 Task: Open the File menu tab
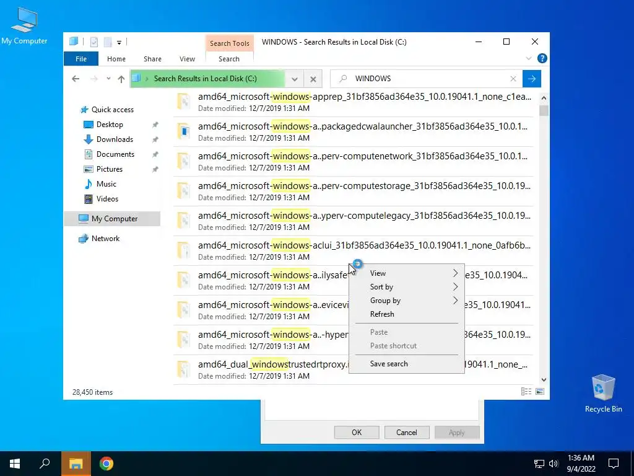point(81,59)
